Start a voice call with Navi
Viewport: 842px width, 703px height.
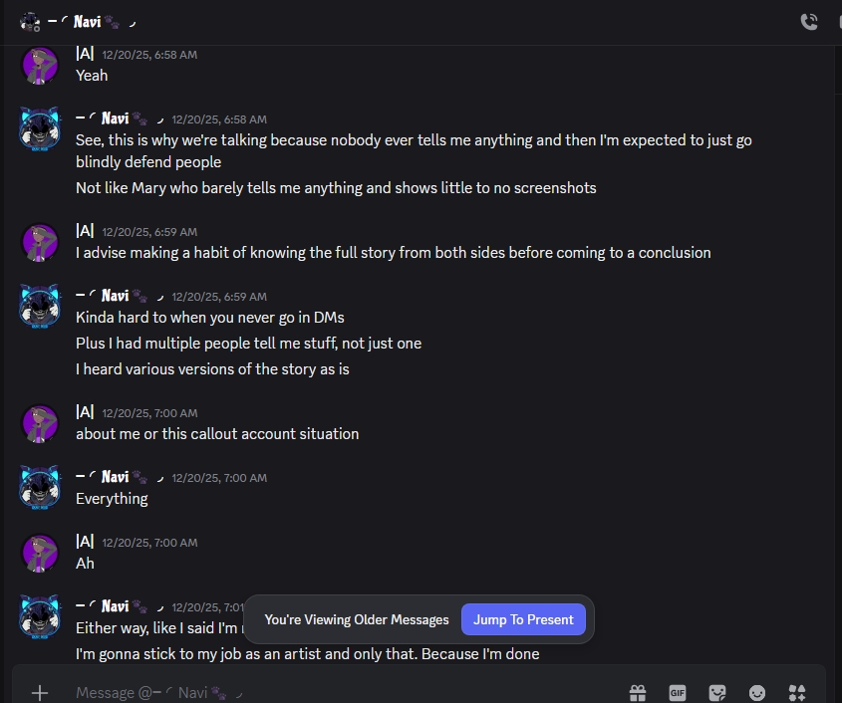coord(808,21)
